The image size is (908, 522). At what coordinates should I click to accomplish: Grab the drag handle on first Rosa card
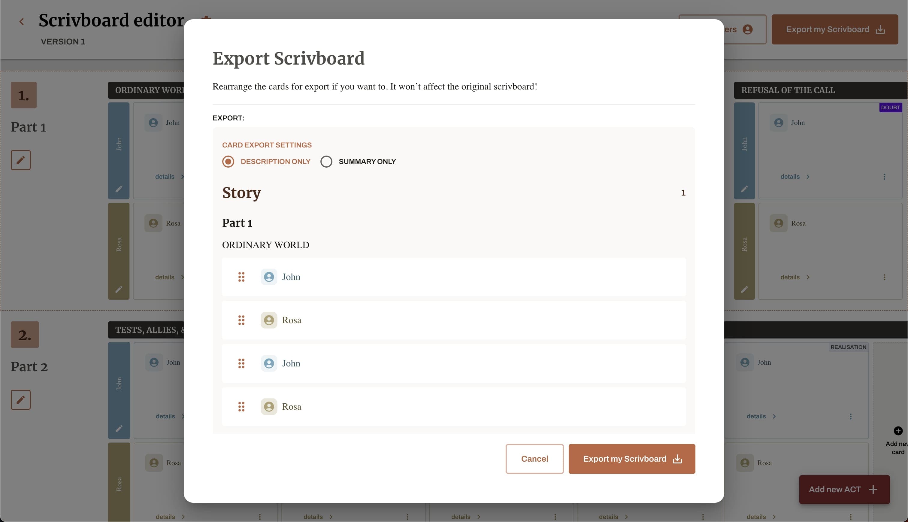pos(241,320)
